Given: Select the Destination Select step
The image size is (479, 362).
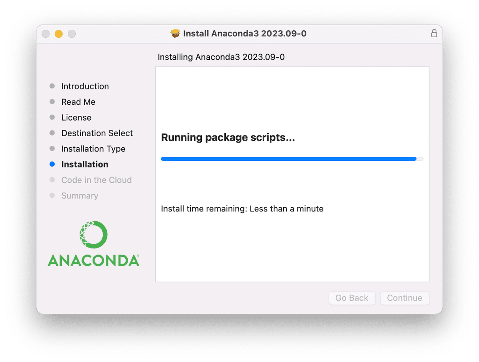Looking at the screenshot, I should click(97, 133).
